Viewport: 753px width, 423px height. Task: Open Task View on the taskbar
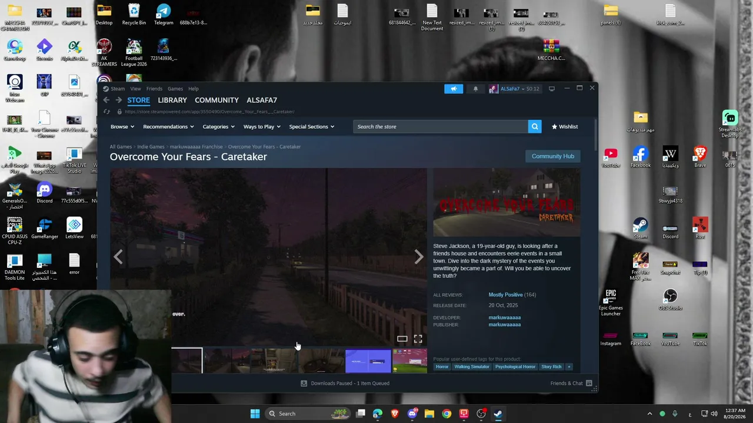point(361,414)
